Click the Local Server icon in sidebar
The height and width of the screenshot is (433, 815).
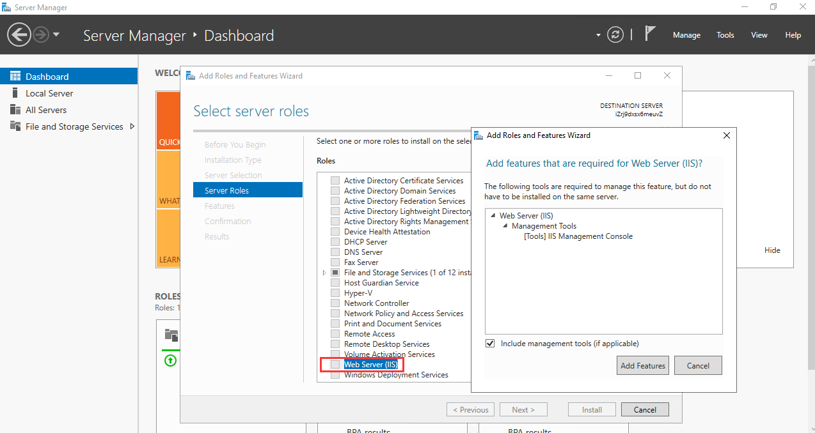tap(15, 93)
